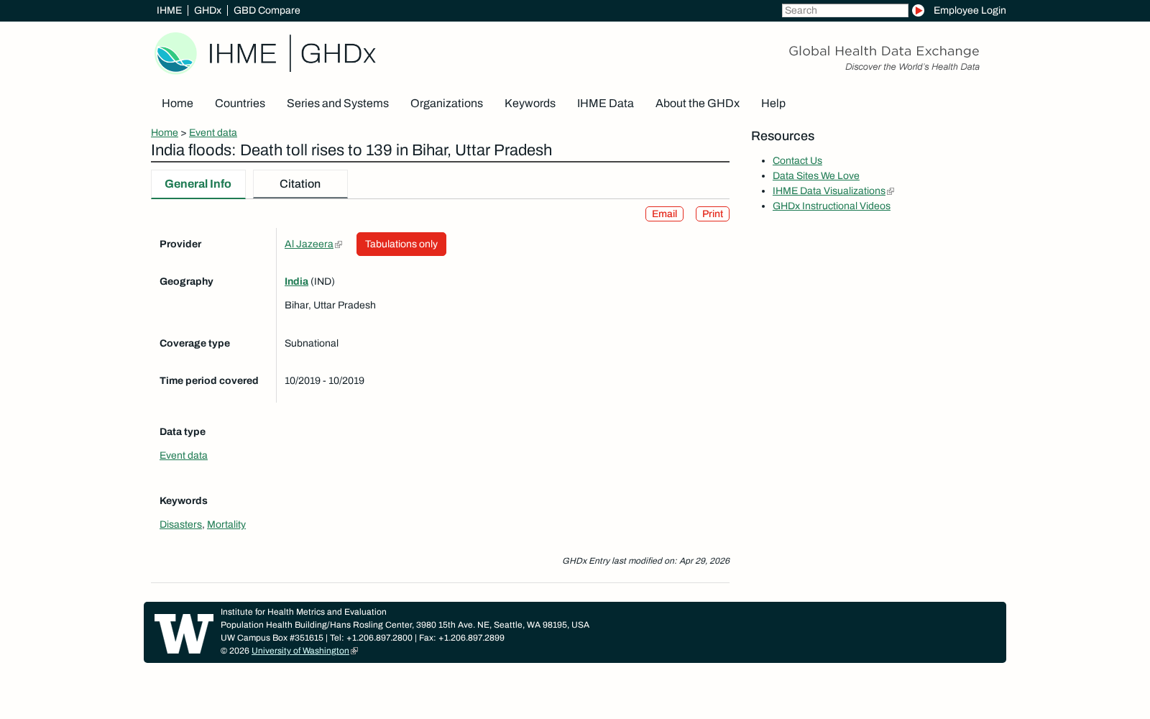Open the India geography link
Image resolution: width=1150 pixels, height=719 pixels.
296,282
